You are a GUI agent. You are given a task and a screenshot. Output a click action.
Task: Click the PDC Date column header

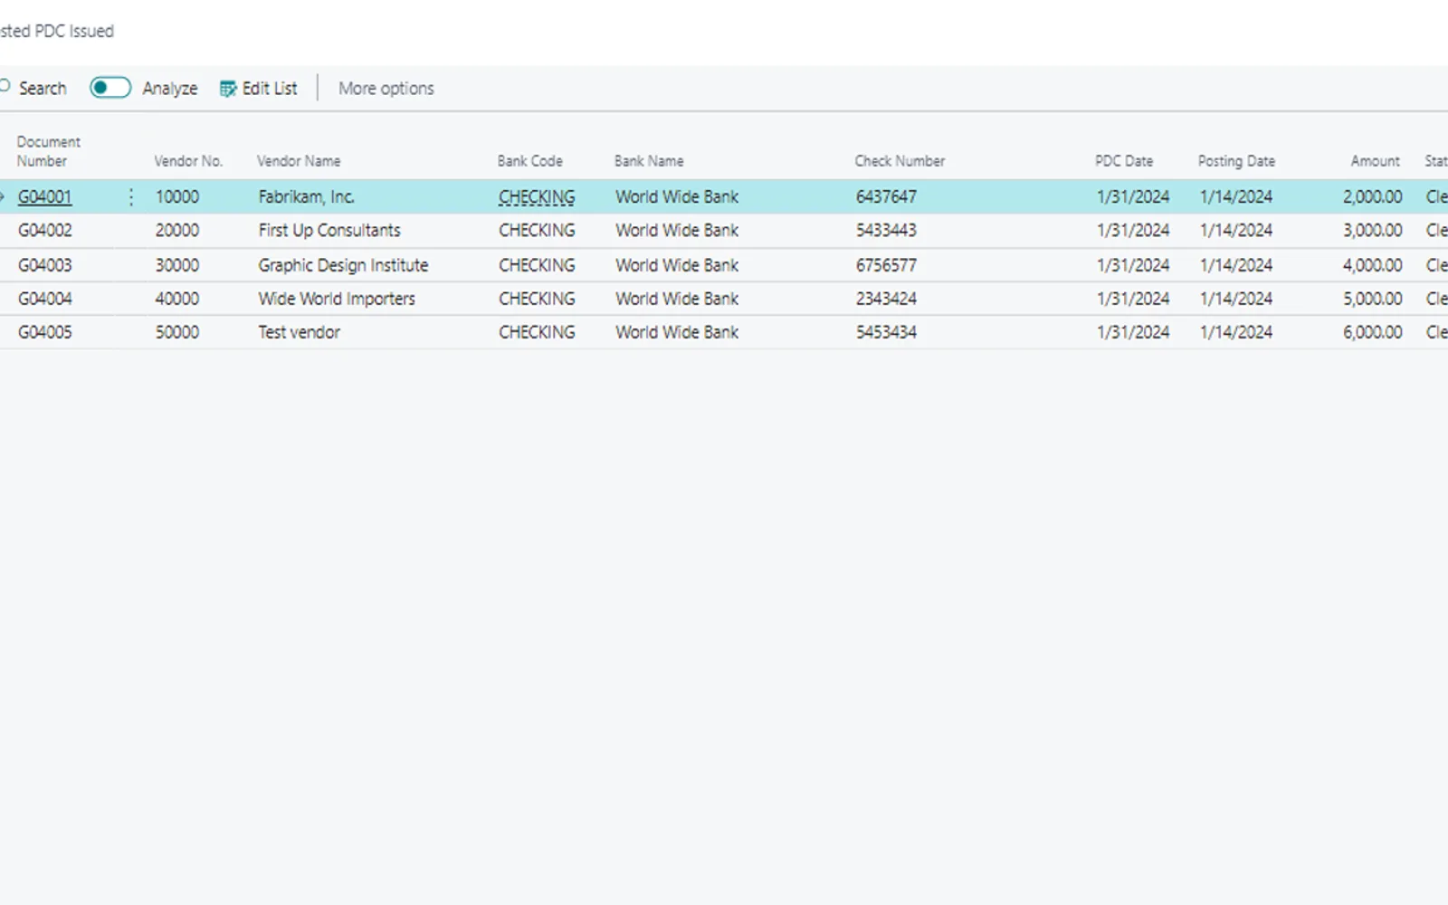point(1124,161)
